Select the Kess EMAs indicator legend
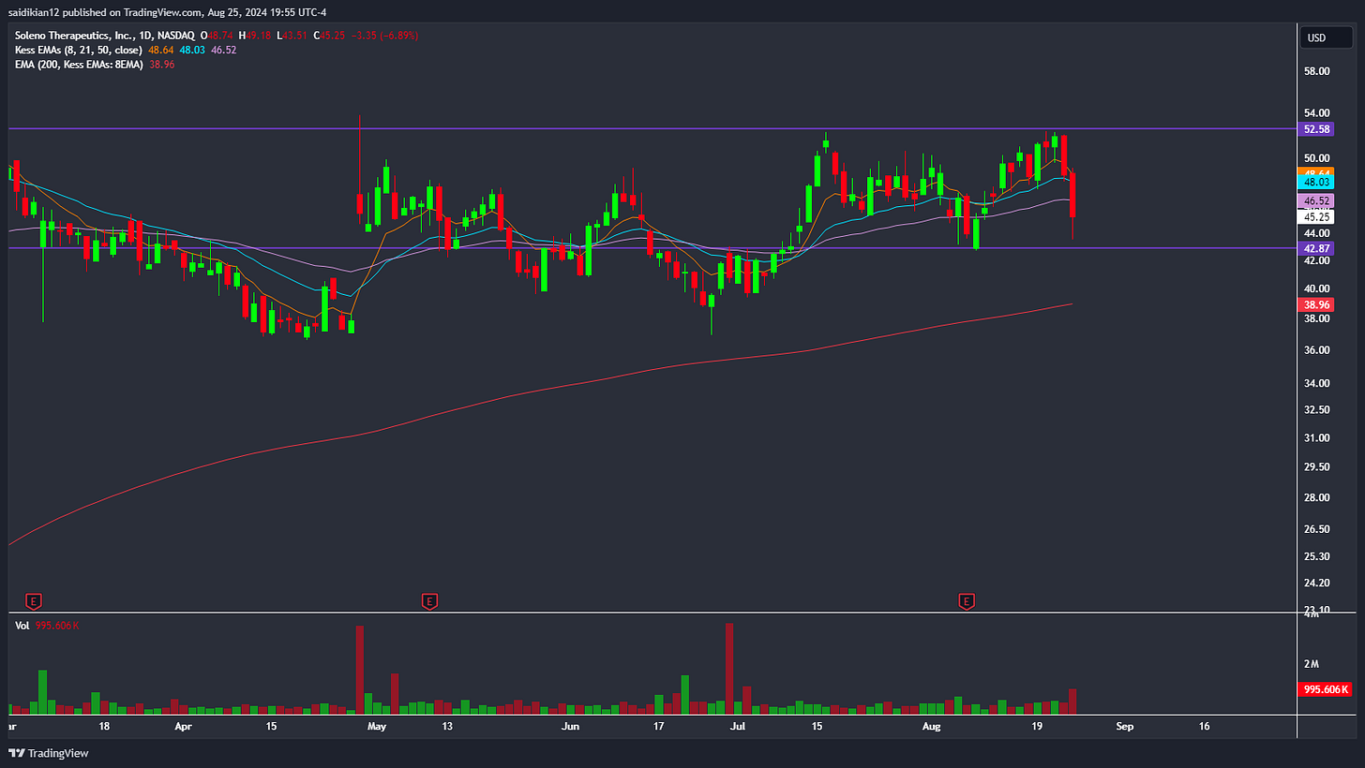This screenshot has height=768, width=1365. pyautogui.click(x=77, y=50)
